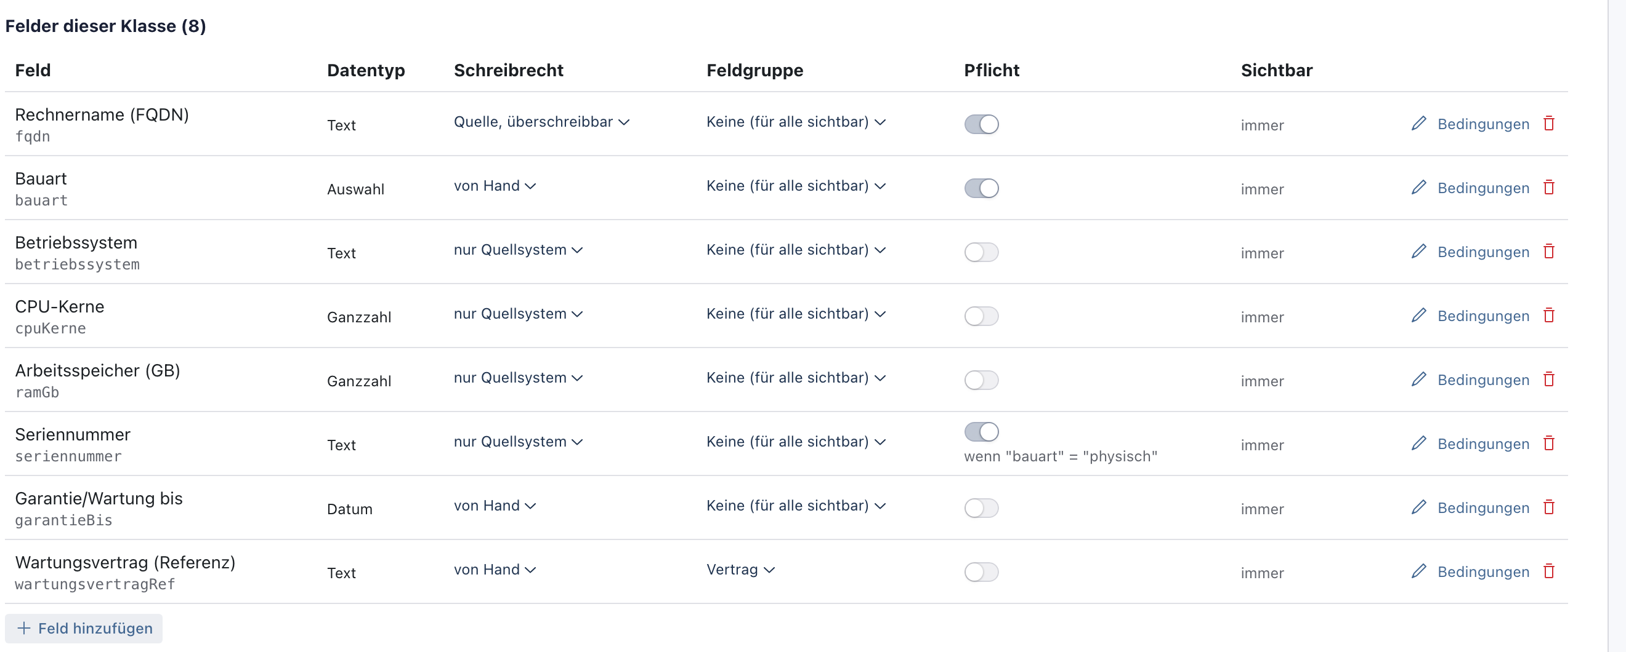Click pencil icon in CPU-Kerne row

coord(1418,316)
